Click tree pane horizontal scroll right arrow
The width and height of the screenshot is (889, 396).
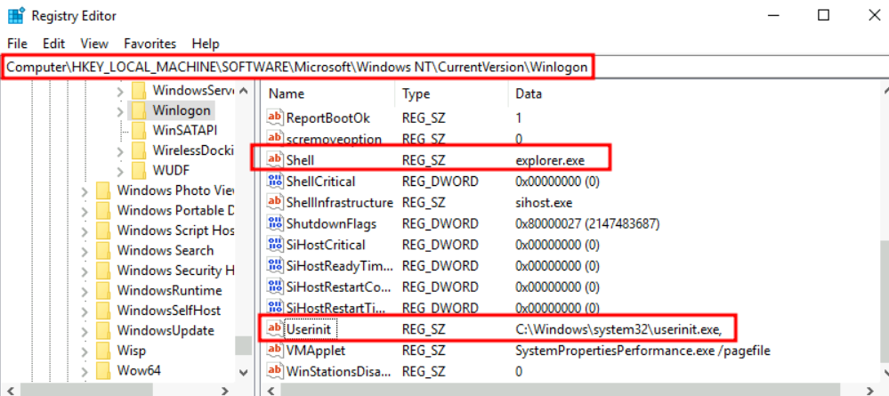225,391
